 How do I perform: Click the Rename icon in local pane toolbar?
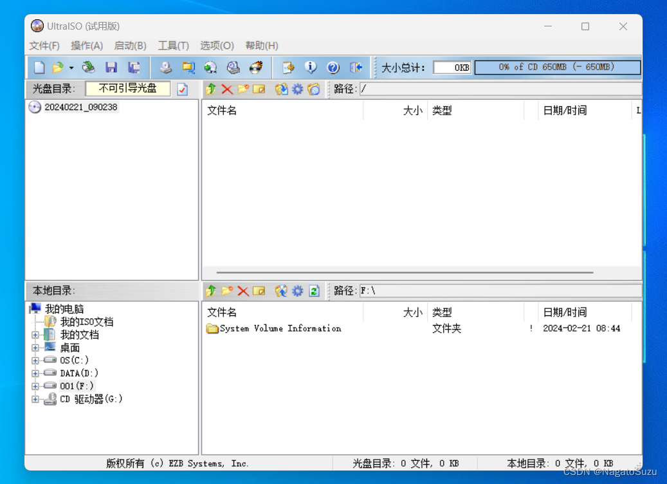click(x=259, y=291)
